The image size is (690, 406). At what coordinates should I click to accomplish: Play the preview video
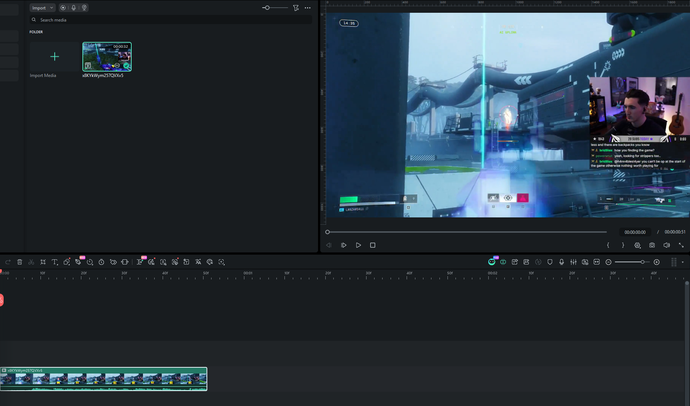pos(358,245)
